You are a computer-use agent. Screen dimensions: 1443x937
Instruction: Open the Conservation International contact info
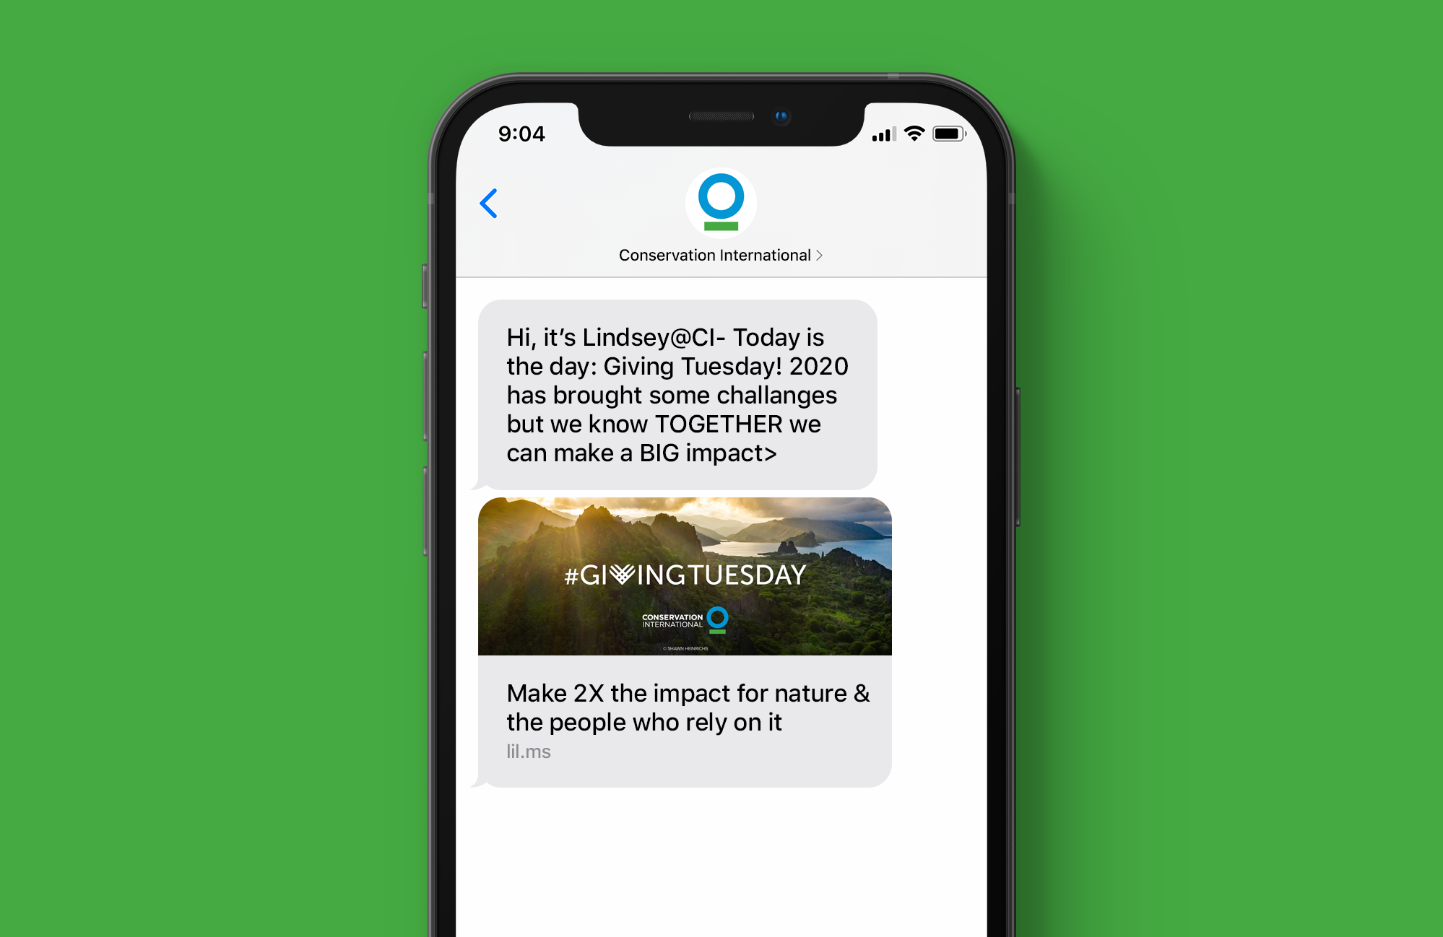tap(721, 253)
